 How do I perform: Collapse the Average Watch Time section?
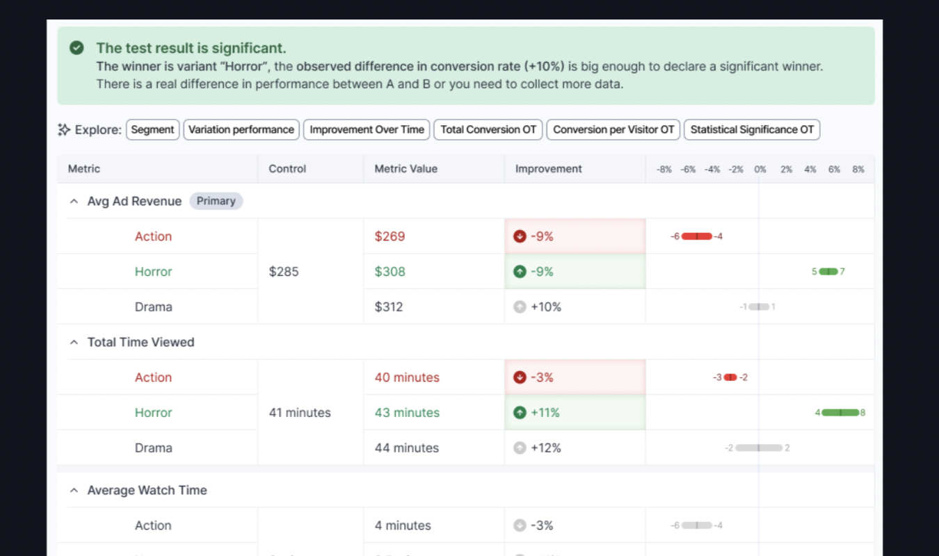pos(73,490)
